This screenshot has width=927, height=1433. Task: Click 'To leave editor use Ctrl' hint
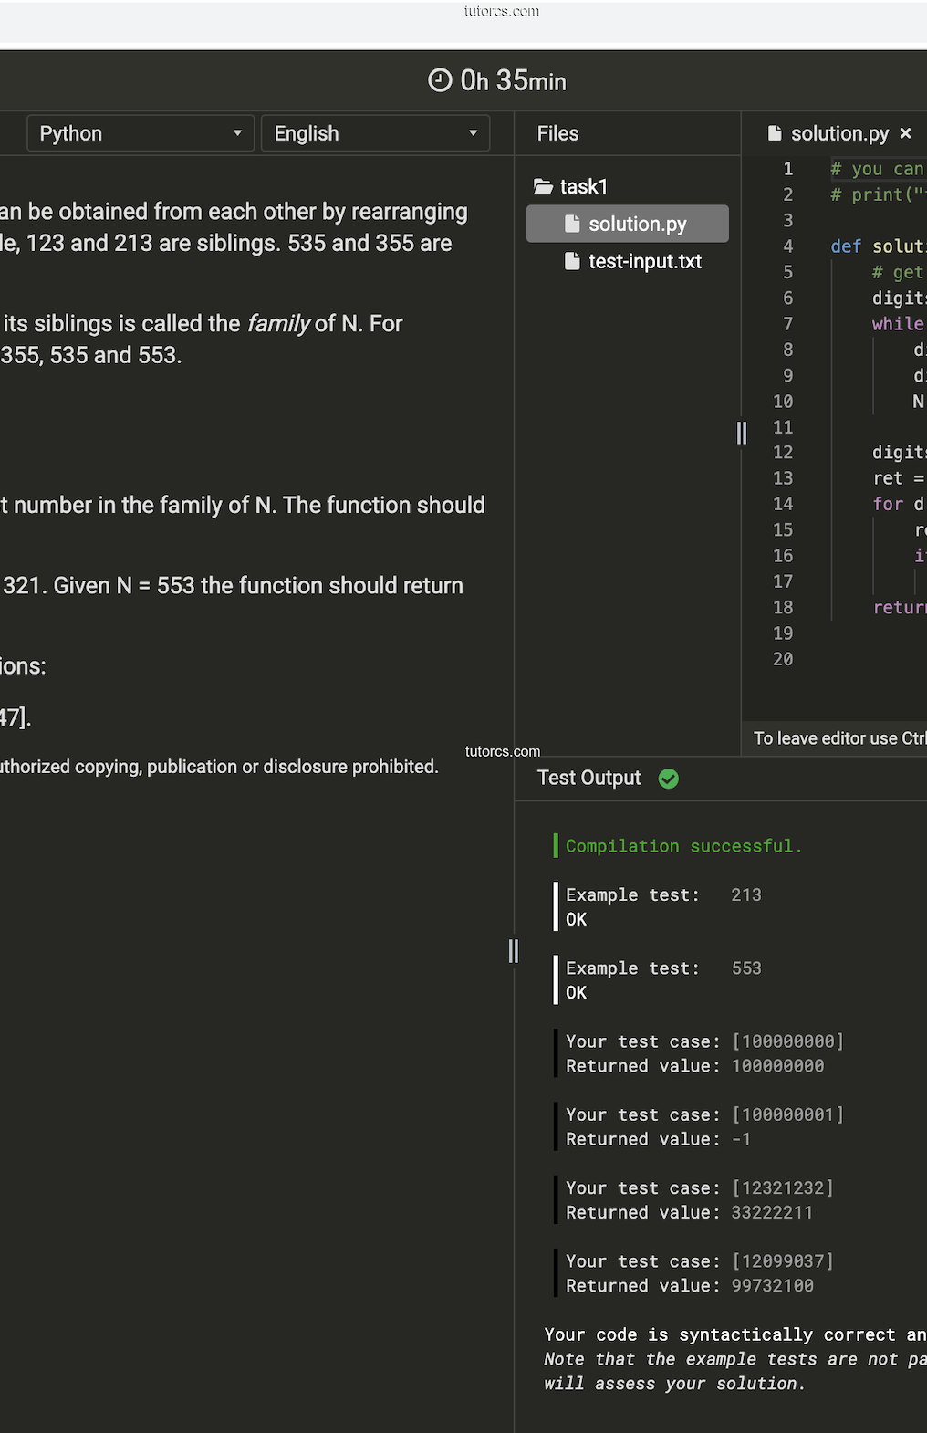(839, 738)
